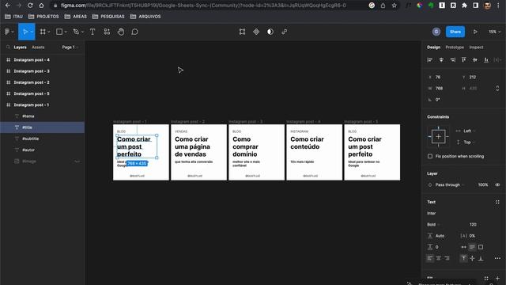Screen dimensions: 506x285
Task: Click the Create component icon
Action: [256, 32]
